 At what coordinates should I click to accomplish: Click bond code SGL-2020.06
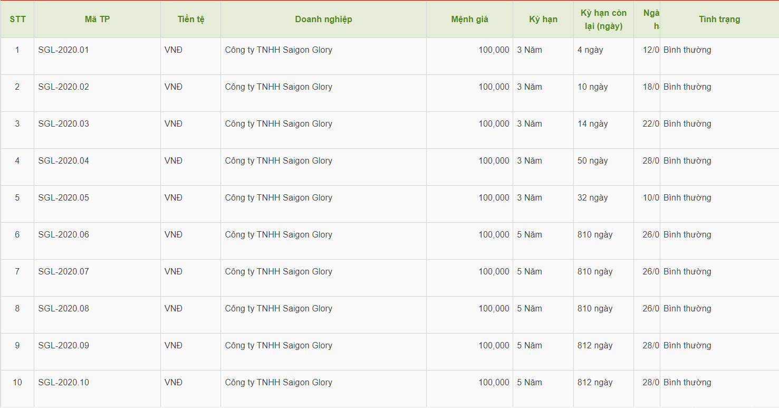(63, 235)
